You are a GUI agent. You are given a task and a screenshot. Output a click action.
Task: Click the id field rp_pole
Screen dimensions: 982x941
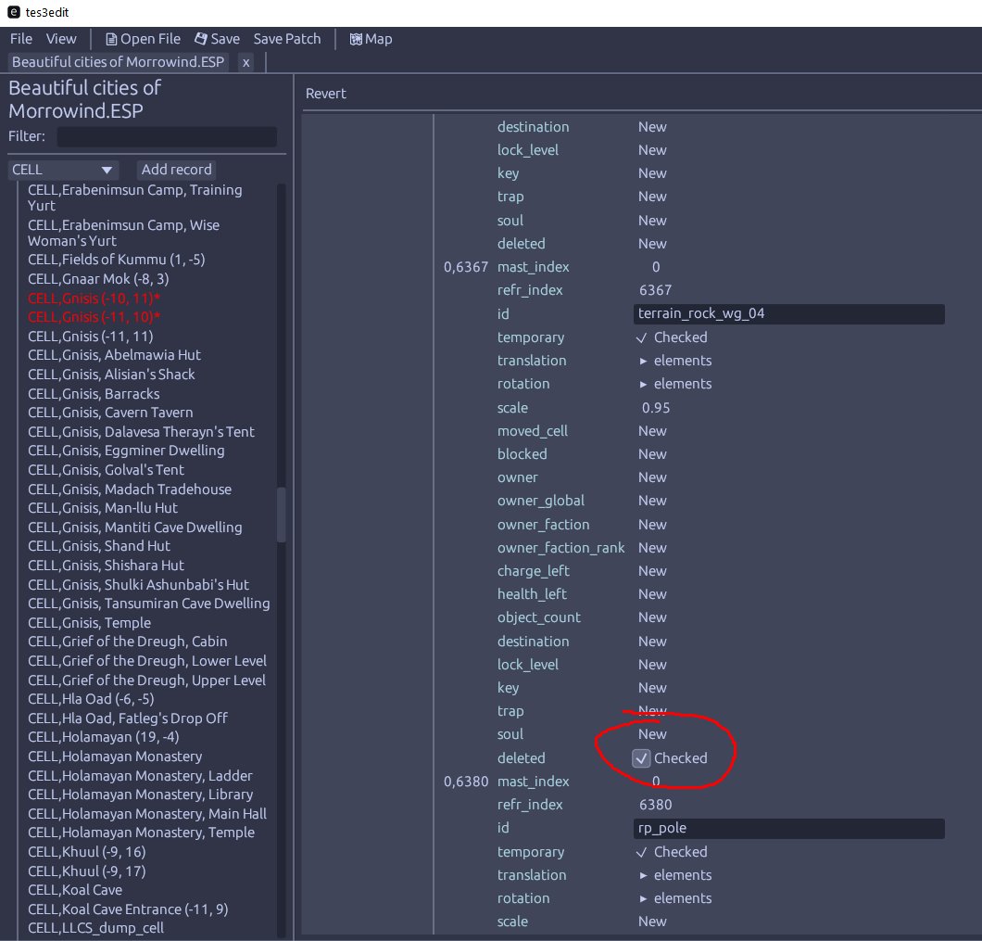[x=789, y=828]
